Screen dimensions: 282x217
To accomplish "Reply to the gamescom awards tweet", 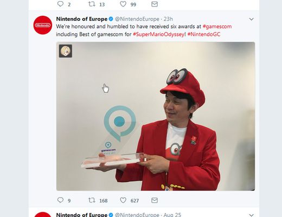I will click(60, 200).
